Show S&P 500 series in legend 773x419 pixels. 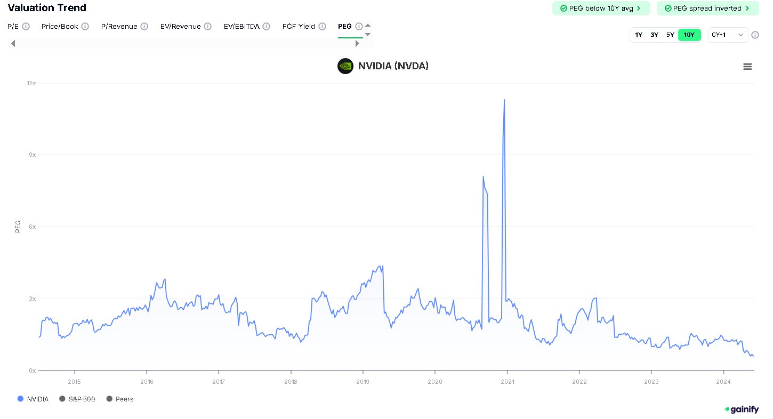tap(77, 399)
